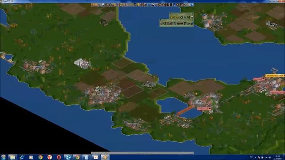Click the system clock in the tray
The image size is (285, 160).
pyautogui.click(x=277, y=157)
